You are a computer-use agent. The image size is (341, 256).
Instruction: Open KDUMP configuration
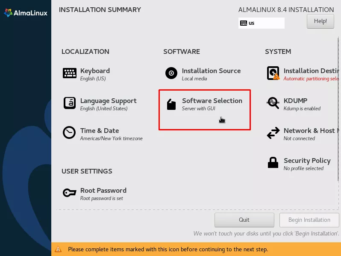[294, 104]
